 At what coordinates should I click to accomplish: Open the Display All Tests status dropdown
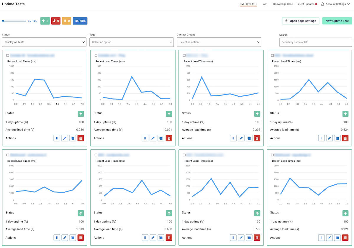pyautogui.click(x=44, y=42)
